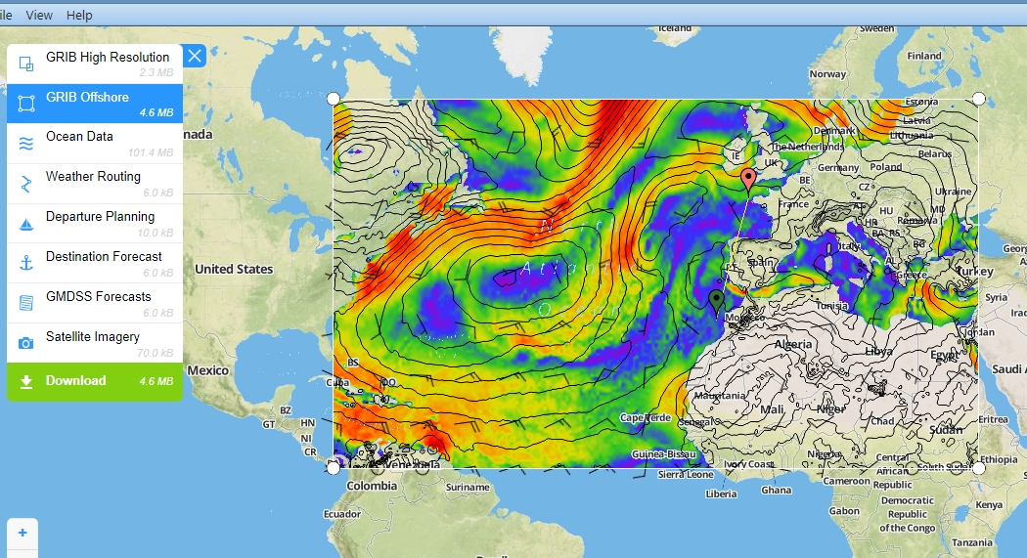Click the red route destination pin
The height and width of the screenshot is (558, 1027).
click(748, 179)
